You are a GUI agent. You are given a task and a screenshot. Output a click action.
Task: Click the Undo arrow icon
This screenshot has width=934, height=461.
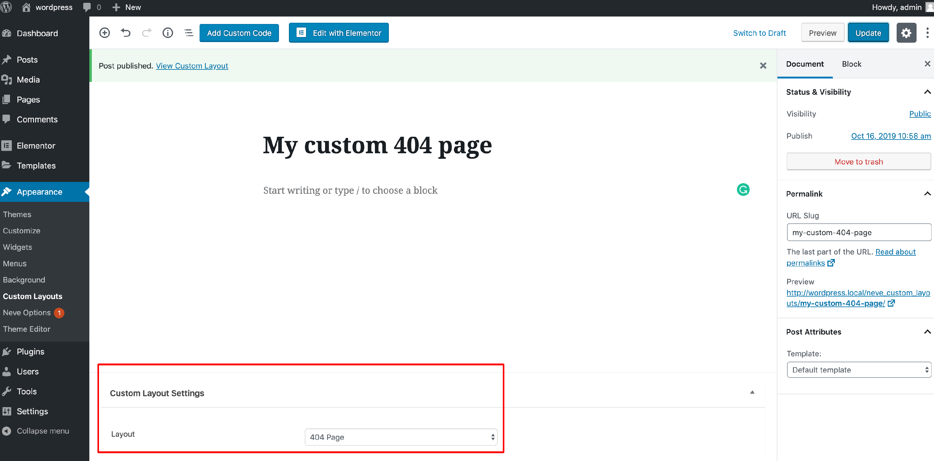point(125,33)
